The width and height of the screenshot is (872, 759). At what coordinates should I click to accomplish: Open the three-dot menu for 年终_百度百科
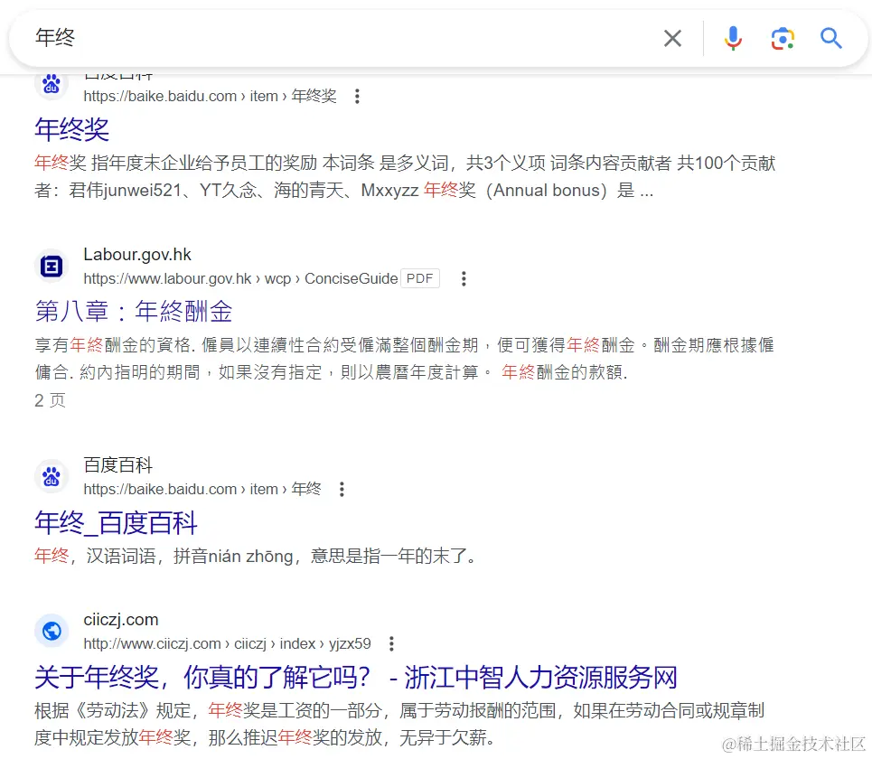[x=342, y=489]
